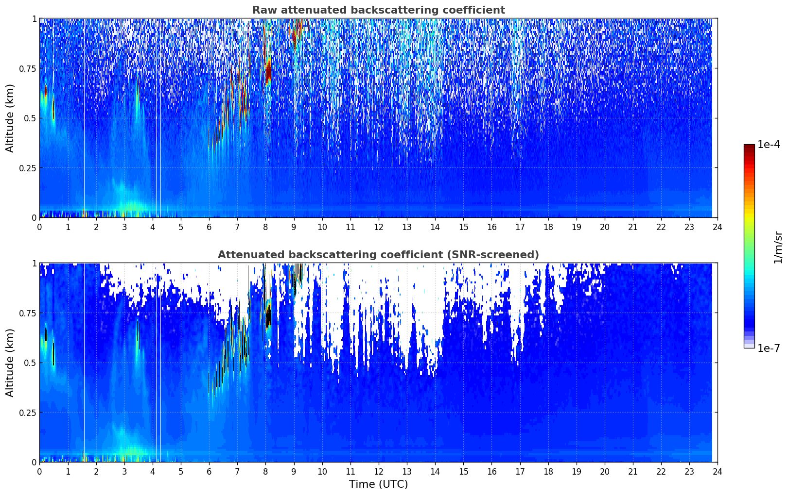Click the '0.5' altitude tick on bottom plot
This screenshot has height=495, width=788.
(x=30, y=363)
